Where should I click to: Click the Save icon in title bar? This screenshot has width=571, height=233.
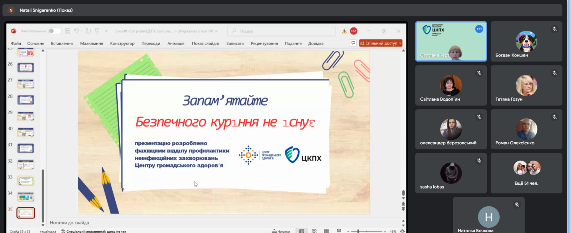67,31
